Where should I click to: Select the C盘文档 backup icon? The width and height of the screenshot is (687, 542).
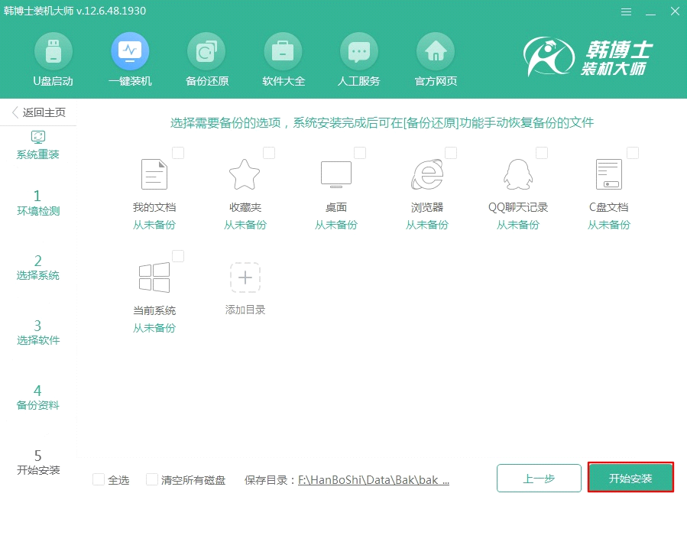(x=609, y=174)
